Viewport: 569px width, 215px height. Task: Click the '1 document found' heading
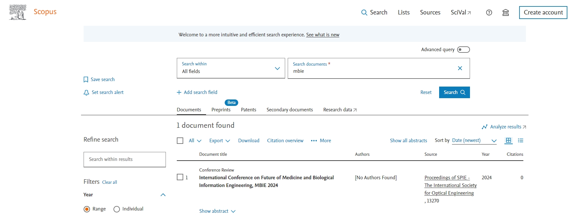(x=205, y=126)
